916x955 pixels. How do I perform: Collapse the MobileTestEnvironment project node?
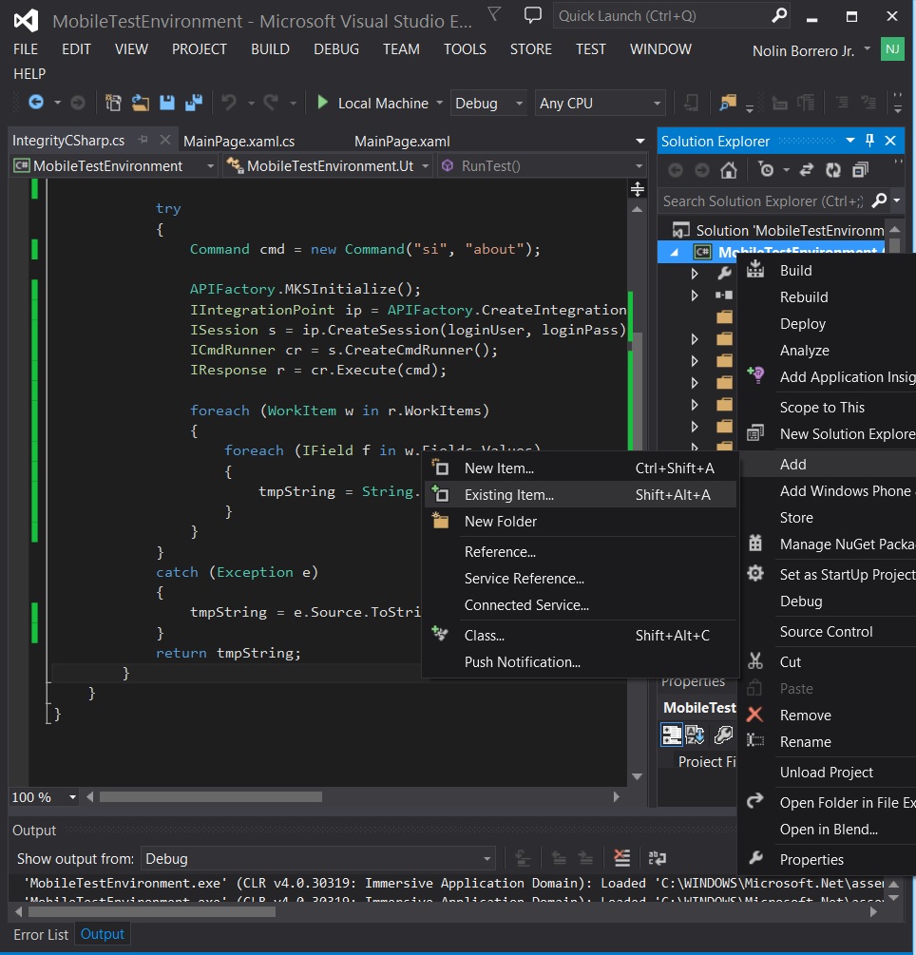(675, 252)
